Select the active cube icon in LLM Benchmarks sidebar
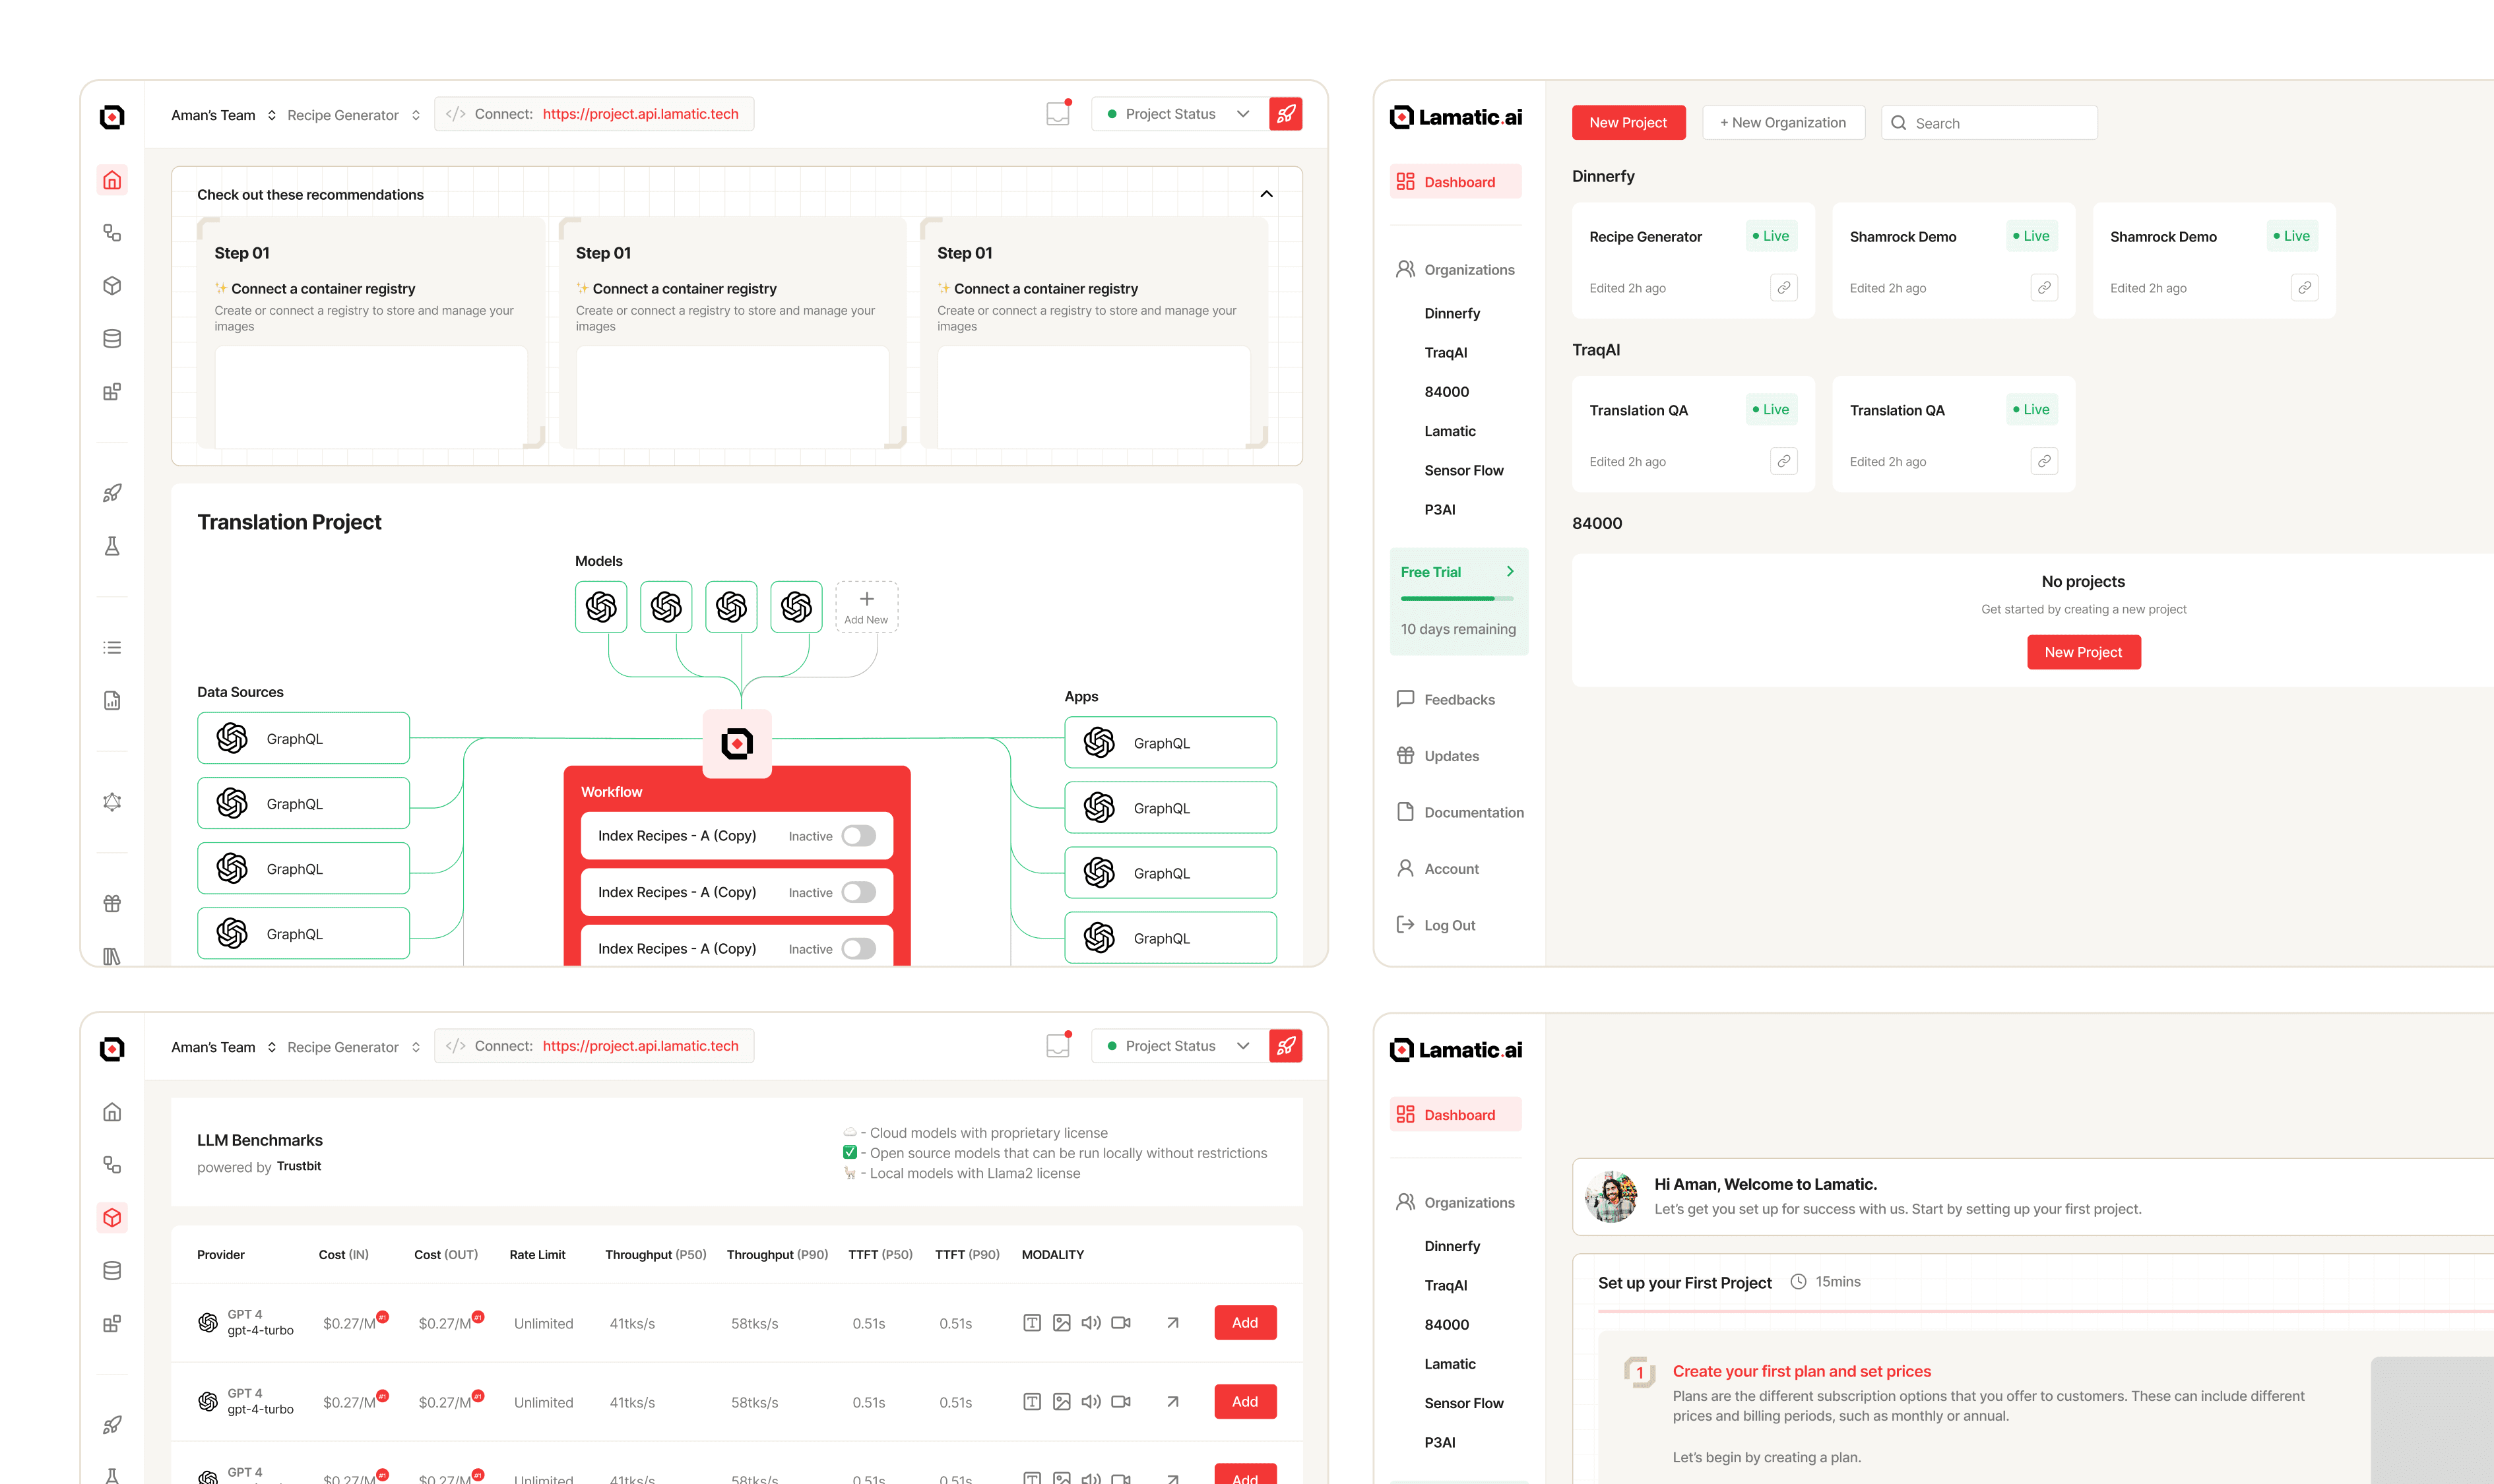The image size is (2494, 1484). pyautogui.click(x=112, y=1218)
